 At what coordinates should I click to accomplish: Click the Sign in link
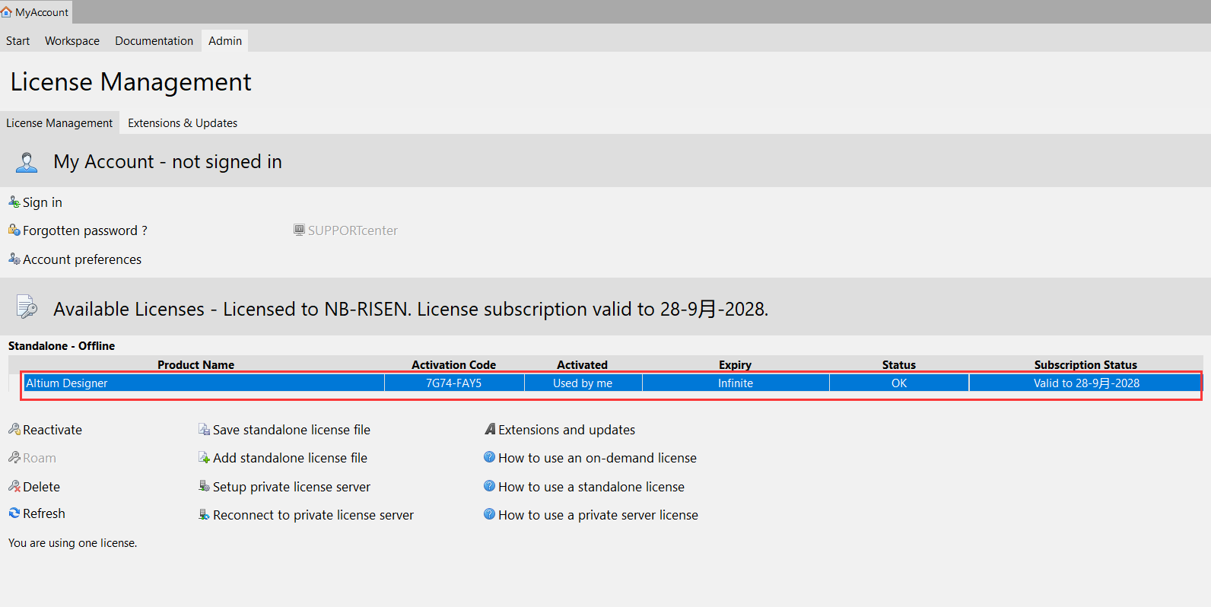click(x=43, y=202)
